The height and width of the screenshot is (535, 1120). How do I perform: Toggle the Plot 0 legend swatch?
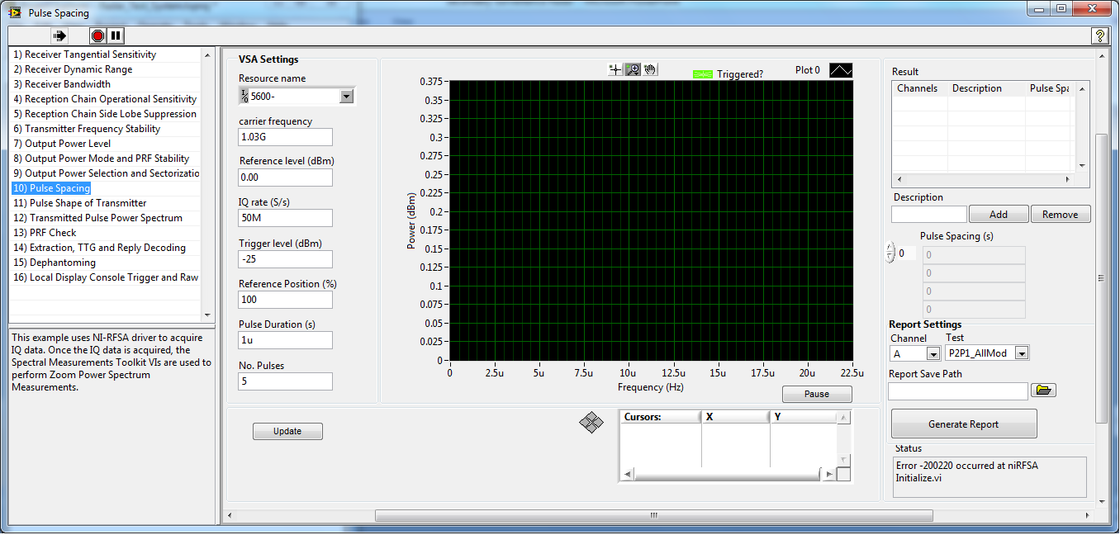tap(841, 70)
